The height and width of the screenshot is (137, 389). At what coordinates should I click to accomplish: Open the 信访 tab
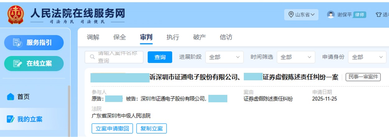[226, 37]
